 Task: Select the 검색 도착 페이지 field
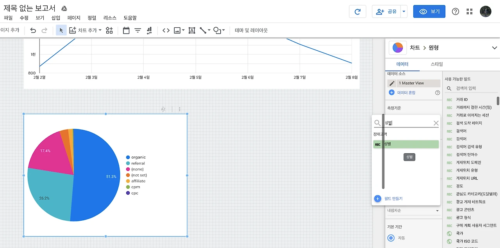click(x=469, y=123)
